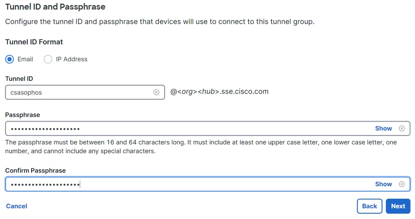The width and height of the screenshot is (415, 219).
Task: Select the Email radio button
Action: 10,59
